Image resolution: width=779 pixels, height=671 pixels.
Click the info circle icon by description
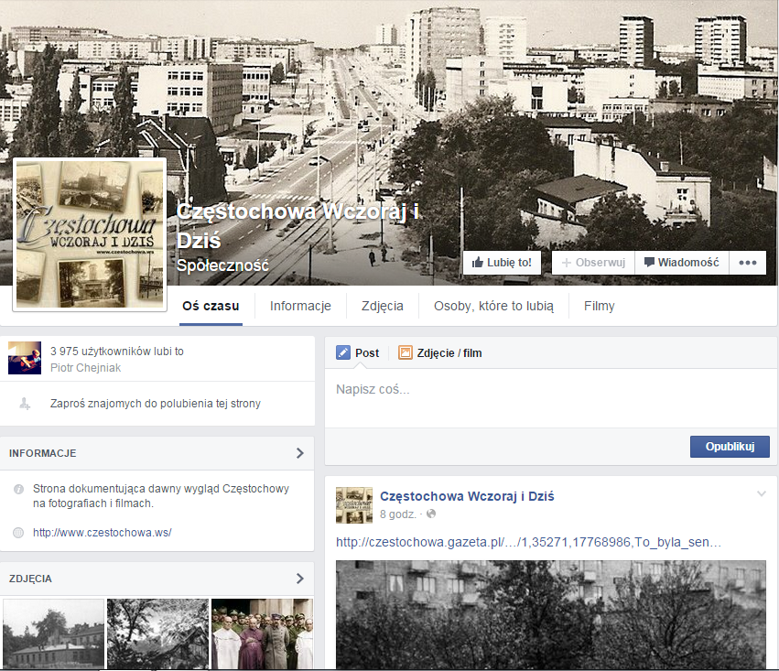point(19,489)
